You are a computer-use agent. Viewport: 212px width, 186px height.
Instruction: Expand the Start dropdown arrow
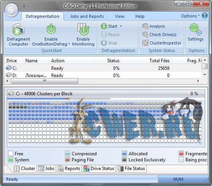(121, 26)
